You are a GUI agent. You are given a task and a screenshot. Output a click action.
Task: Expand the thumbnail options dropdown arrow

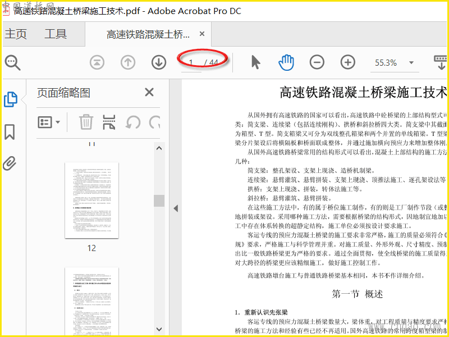point(58,122)
